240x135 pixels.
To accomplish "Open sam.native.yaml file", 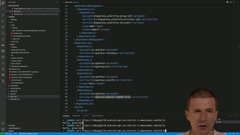I will 17,83.
